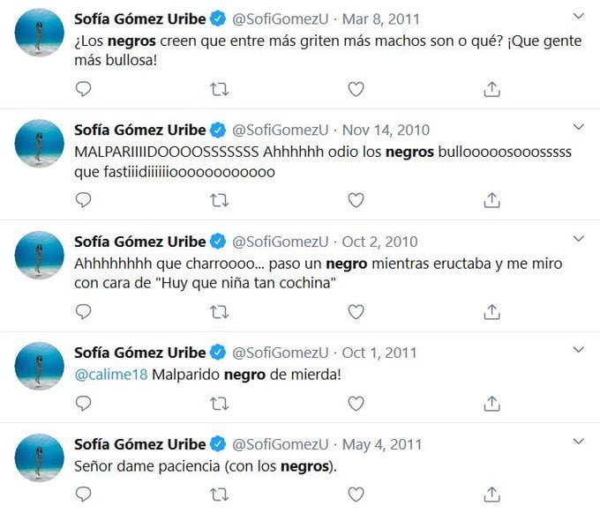Reply to the Oct 2, 2010 tweet
600x513 pixels.
83,312
